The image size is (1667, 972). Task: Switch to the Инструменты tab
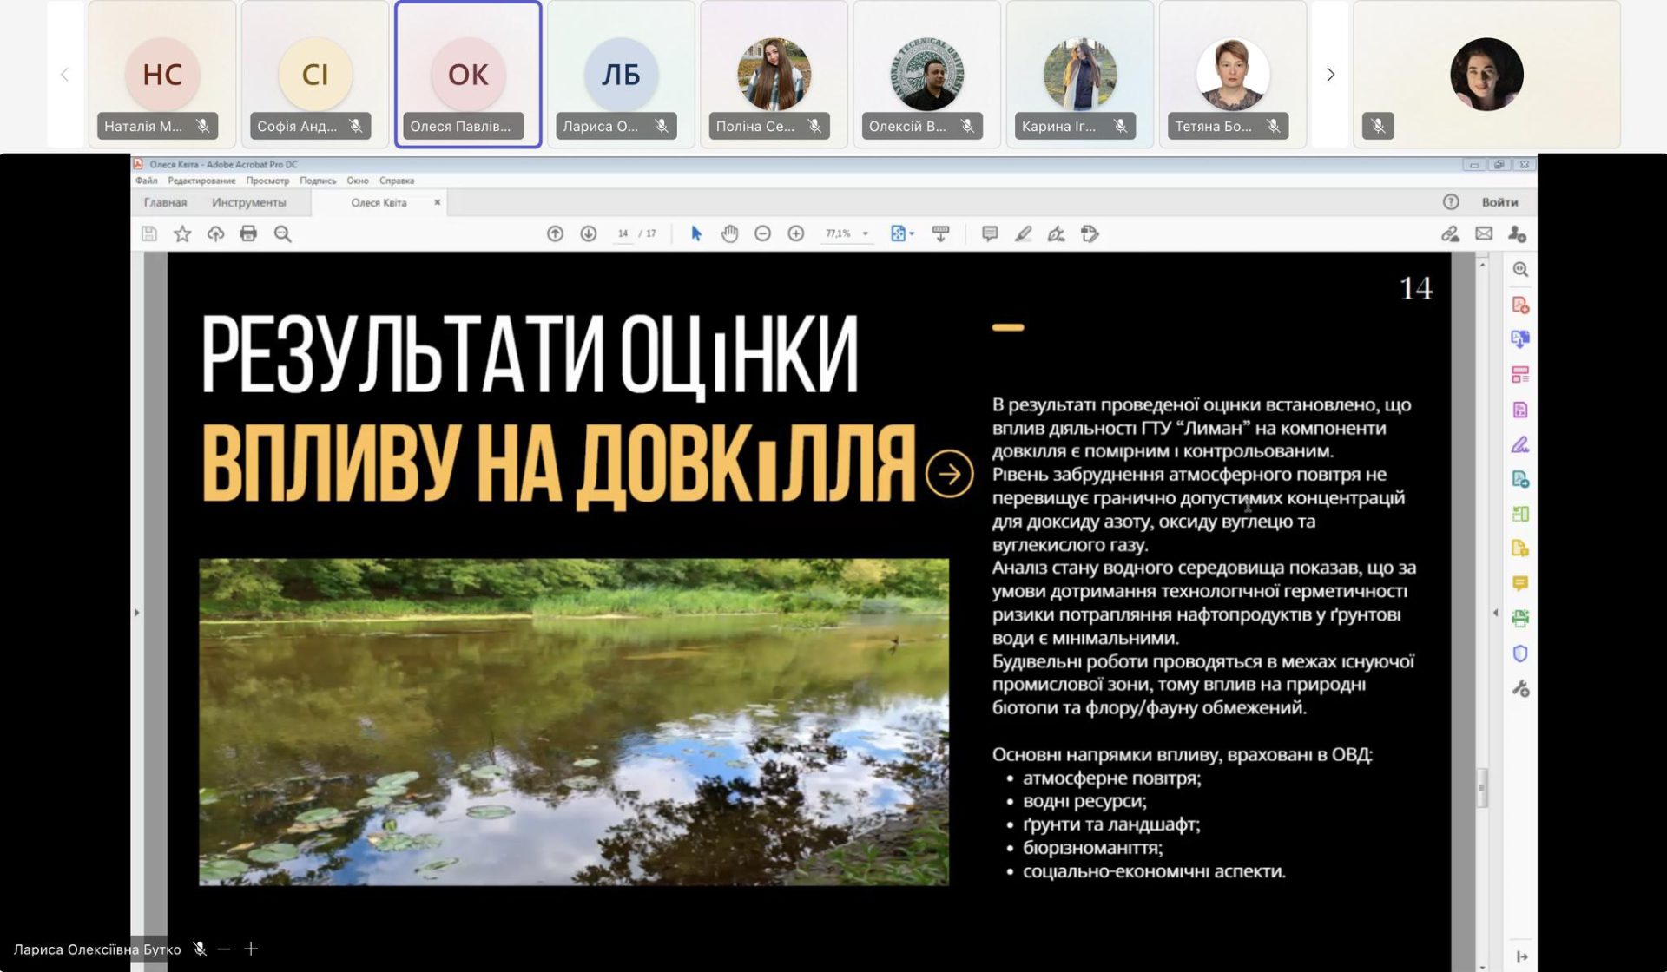[248, 202]
